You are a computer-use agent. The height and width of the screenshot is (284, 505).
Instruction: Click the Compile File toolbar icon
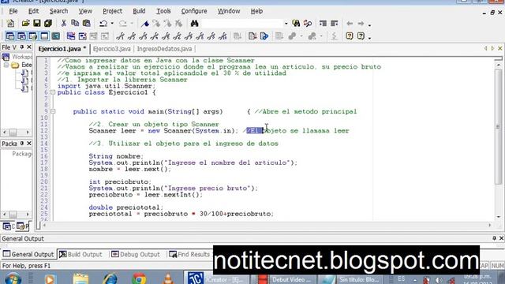click(x=252, y=35)
